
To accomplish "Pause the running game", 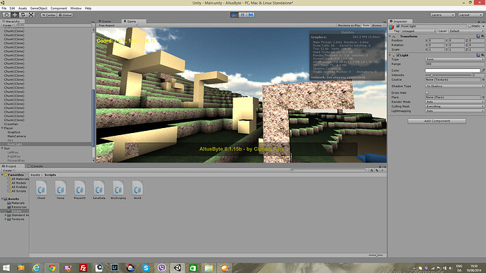I will point(243,15).
